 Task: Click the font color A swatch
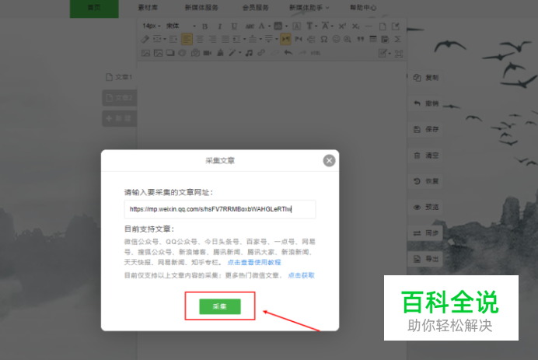(262, 26)
